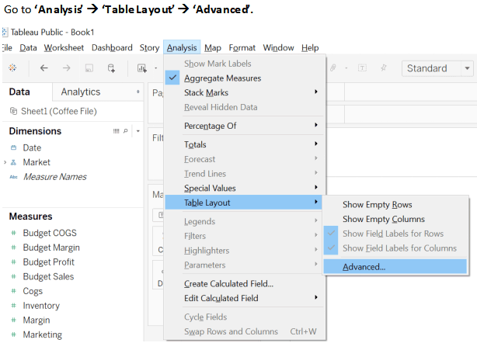The image size is (477, 343).
Task: Open the Map menu
Action: [213, 48]
